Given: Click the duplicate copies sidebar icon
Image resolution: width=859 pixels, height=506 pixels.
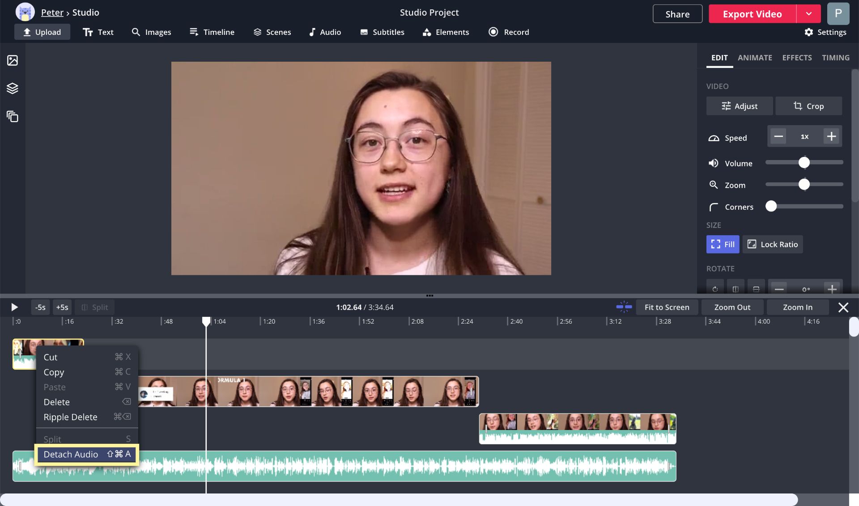Looking at the screenshot, I should pos(13,117).
